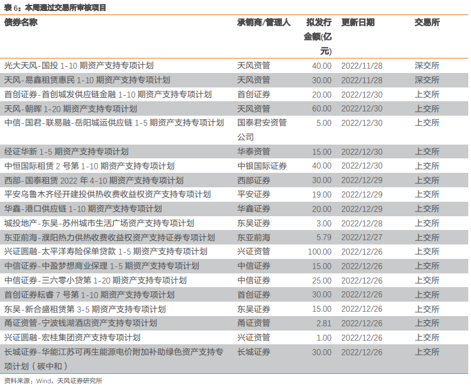Click amount '5.79' in the table

coord(324,238)
